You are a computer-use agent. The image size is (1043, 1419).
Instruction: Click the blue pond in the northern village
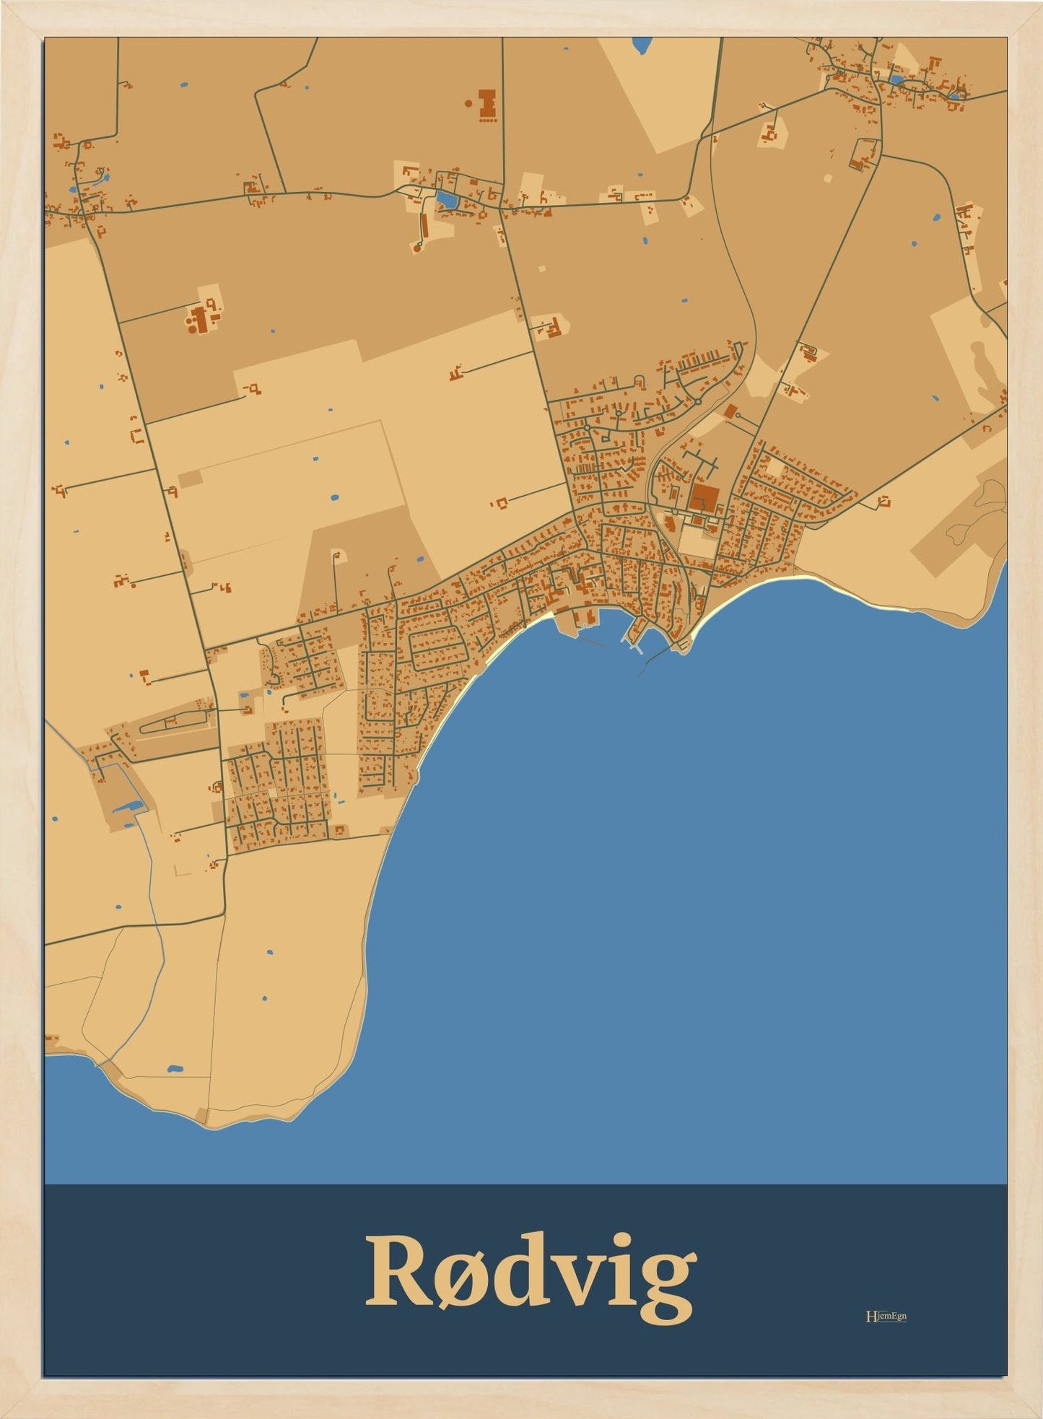coord(446,198)
